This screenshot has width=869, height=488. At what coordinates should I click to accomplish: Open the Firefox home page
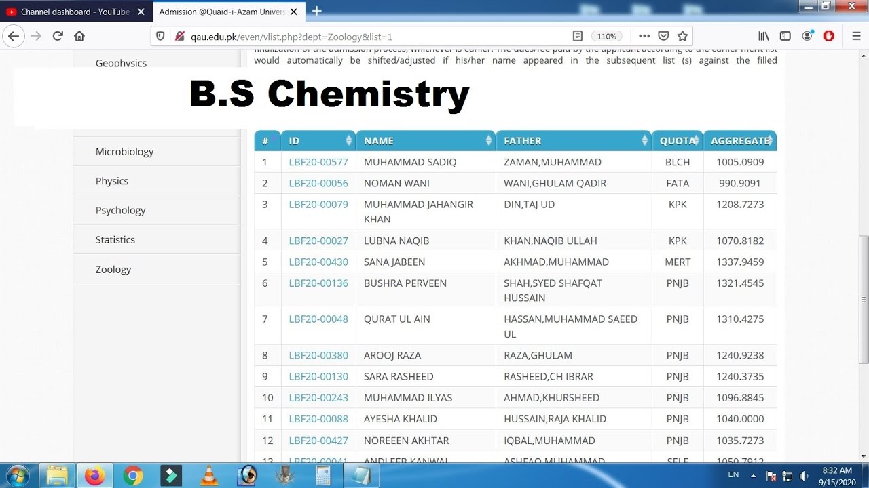pos(79,36)
